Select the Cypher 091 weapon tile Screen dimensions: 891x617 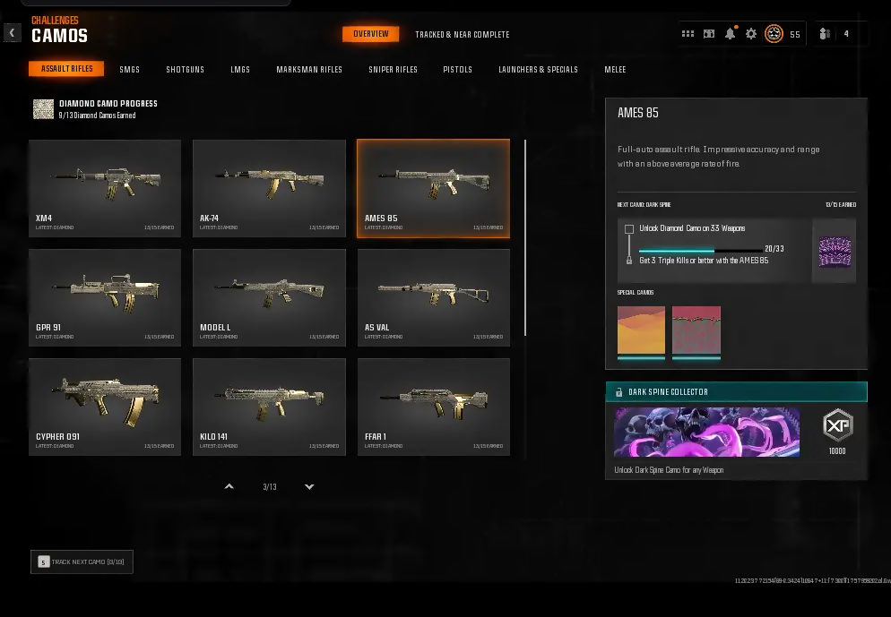[104, 407]
